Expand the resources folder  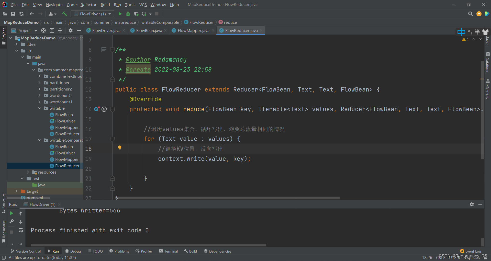point(28,172)
